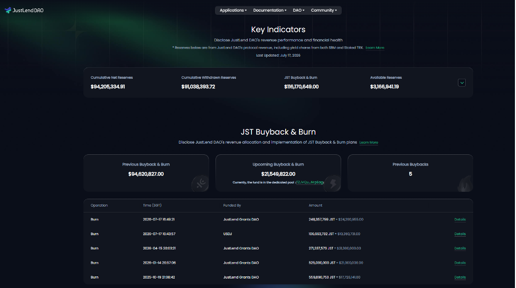View Details for 2026-01-14 burn
Image resolution: width=516 pixels, height=288 pixels.
tap(459, 263)
